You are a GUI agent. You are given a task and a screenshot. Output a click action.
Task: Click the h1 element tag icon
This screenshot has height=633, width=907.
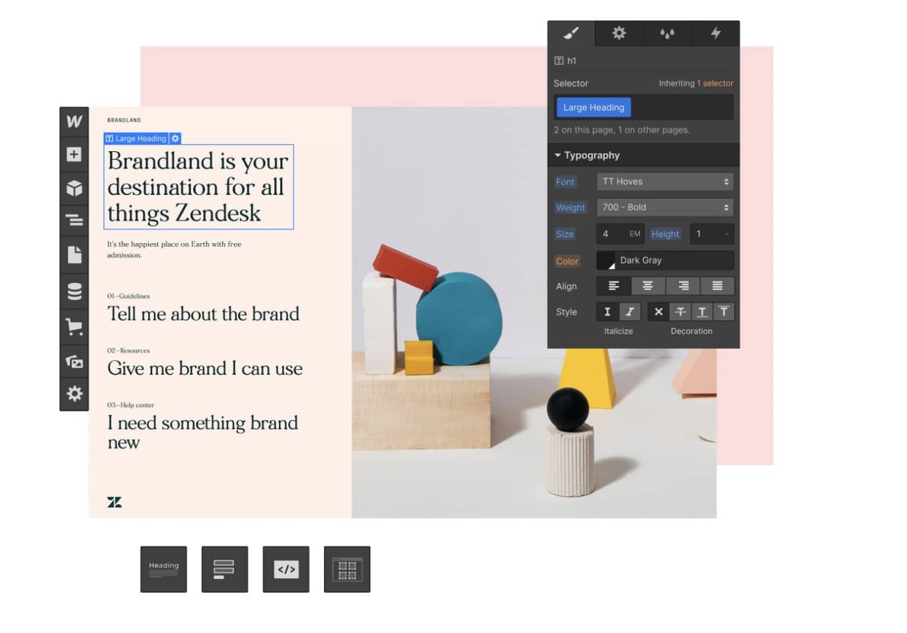tap(559, 61)
